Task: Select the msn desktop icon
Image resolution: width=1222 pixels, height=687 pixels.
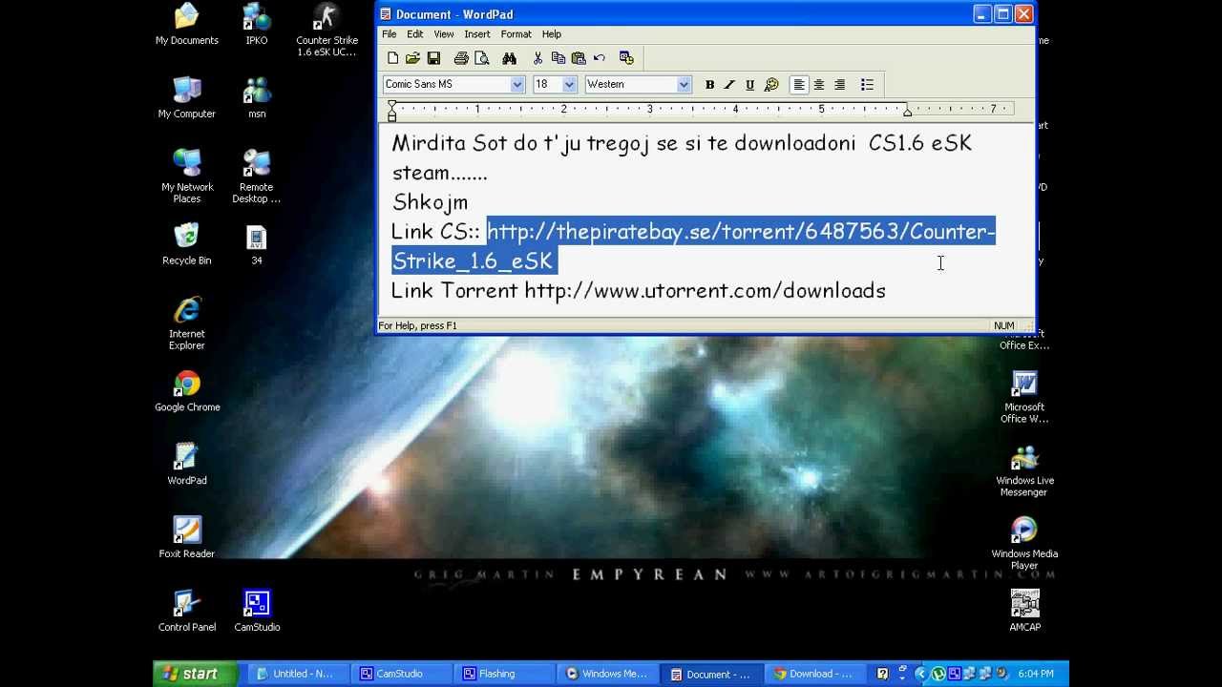Action: (x=257, y=98)
